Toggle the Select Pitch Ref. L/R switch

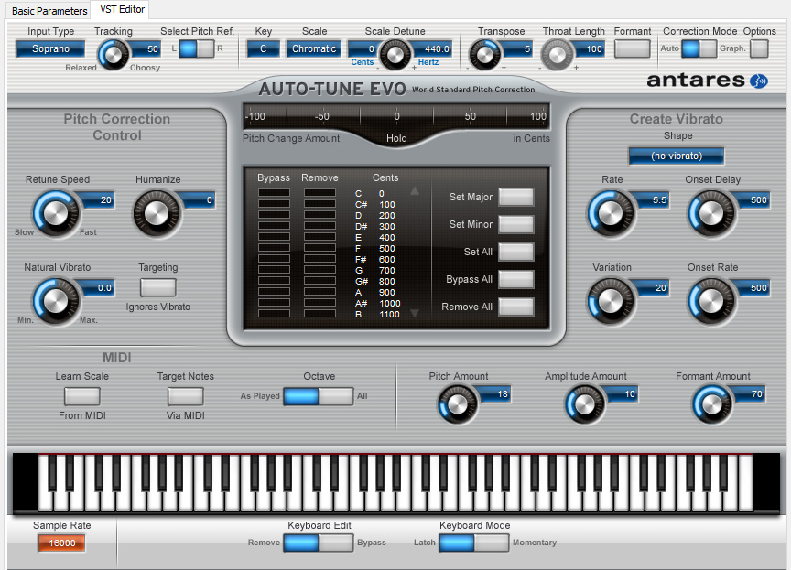pos(197,48)
